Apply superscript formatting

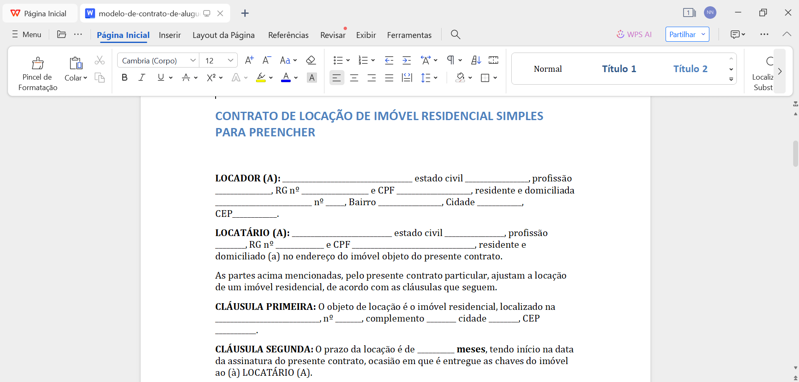point(212,78)
